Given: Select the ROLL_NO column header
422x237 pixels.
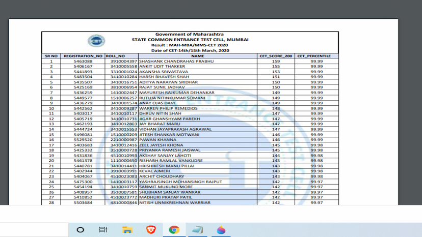Looking at the screenshot, I should [x=115, y=56].
